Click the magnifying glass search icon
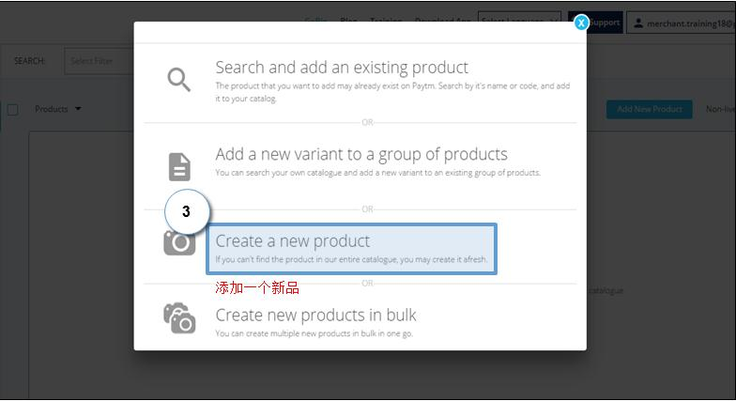The height and width of the screenshot is (401, 736). click(178, 80)
